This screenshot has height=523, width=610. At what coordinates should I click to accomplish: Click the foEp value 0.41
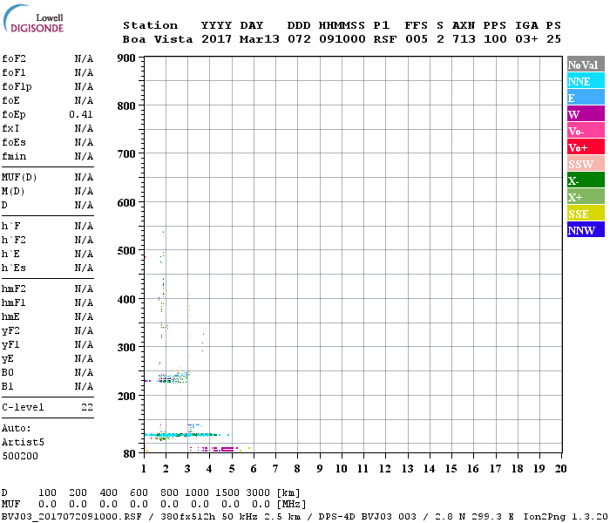(81, 114)
